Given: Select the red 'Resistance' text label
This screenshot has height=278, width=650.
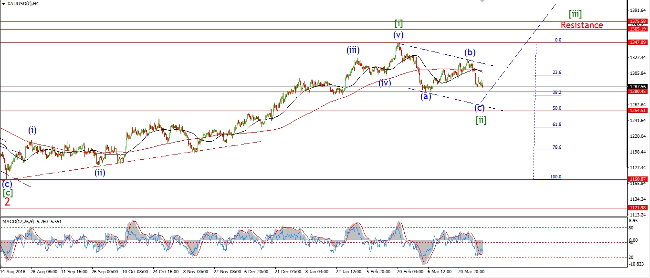Looking at the screenshot, I should [581, 25].
